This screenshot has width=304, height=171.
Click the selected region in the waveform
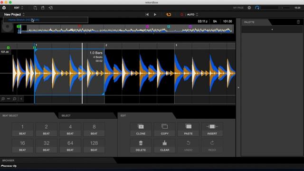69,72
